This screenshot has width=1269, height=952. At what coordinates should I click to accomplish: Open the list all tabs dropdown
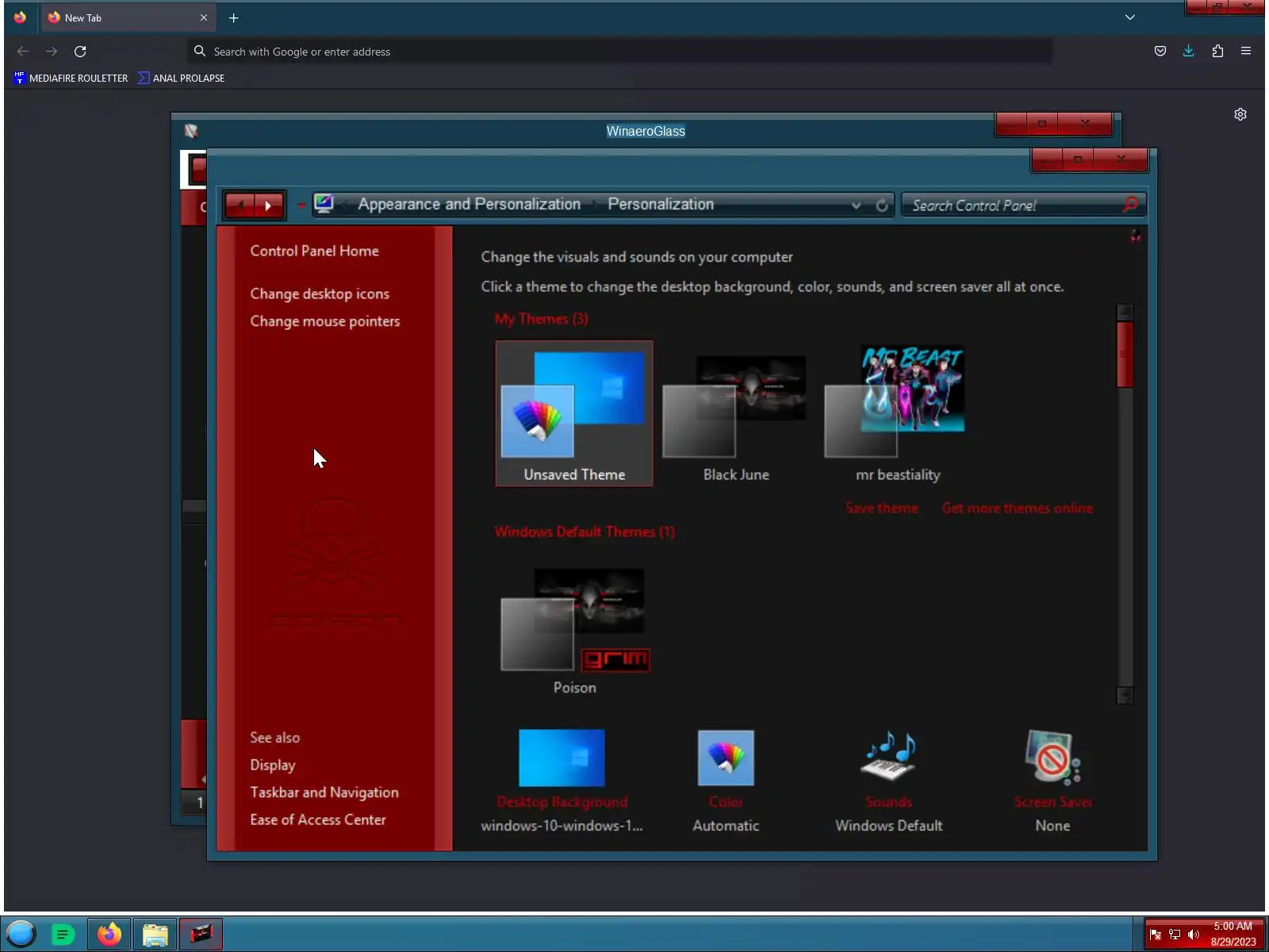pos(1129,17)
